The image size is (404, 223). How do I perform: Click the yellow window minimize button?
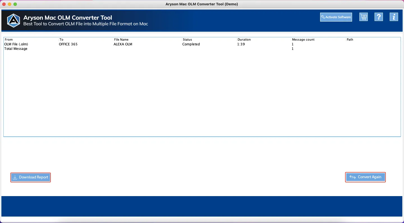[x=10, y=4]
